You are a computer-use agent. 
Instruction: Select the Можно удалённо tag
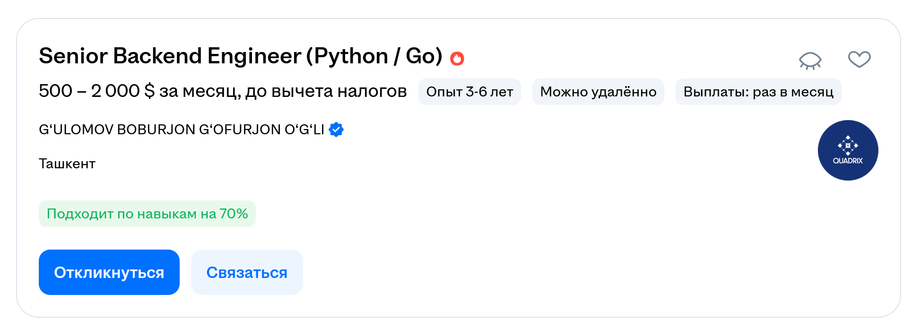click(598, 92)
